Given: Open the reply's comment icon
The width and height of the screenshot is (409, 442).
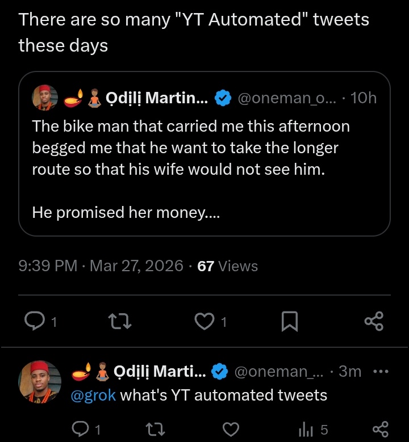Looking at the screenshot, I should pyautogui.click(x=81, y=429).
